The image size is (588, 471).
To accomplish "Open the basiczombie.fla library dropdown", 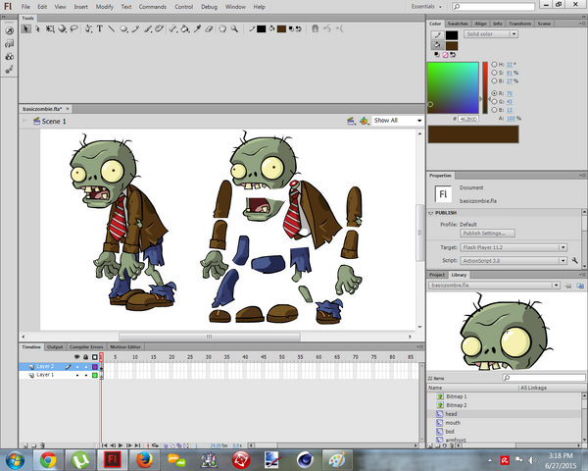I will (494, 286).
